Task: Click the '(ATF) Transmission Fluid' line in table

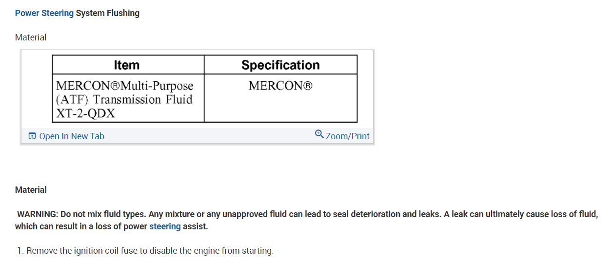Action: (124, 100)
